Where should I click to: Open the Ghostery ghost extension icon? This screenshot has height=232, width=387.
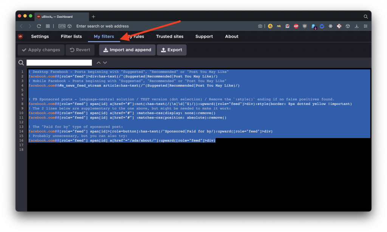(x=313, y=26)
